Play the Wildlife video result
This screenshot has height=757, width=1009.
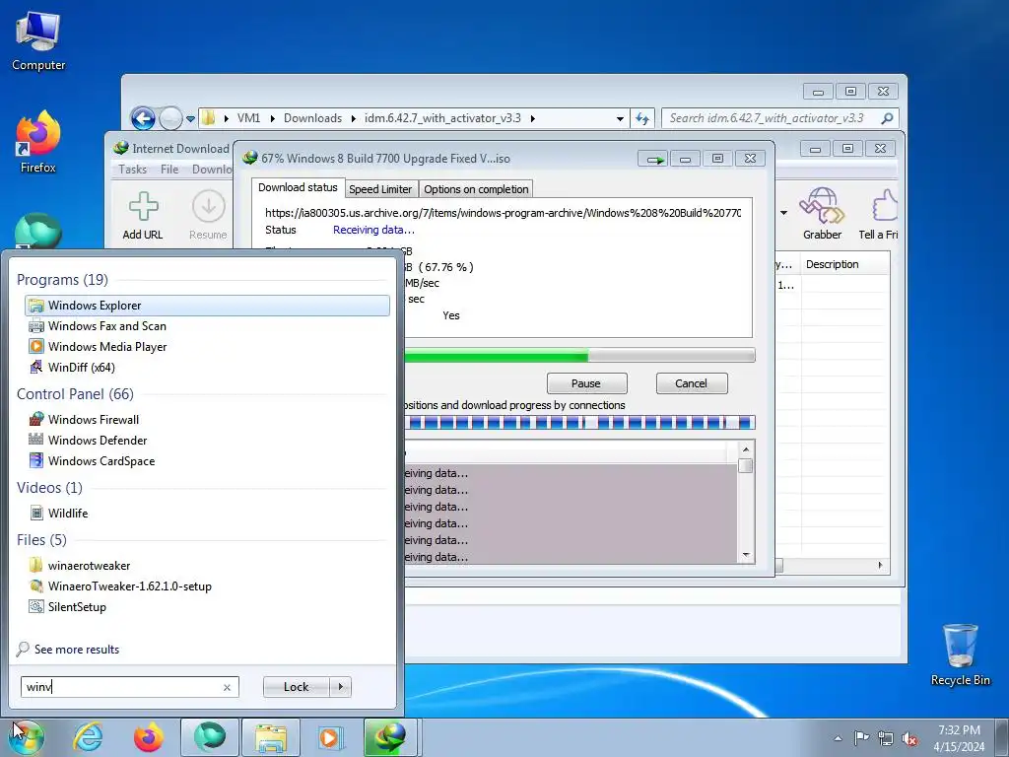(x=207, y=513)
